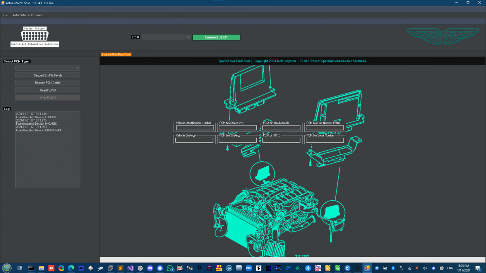
Task: Focus the PCM bin Strategy field
Action: [238, 141]
